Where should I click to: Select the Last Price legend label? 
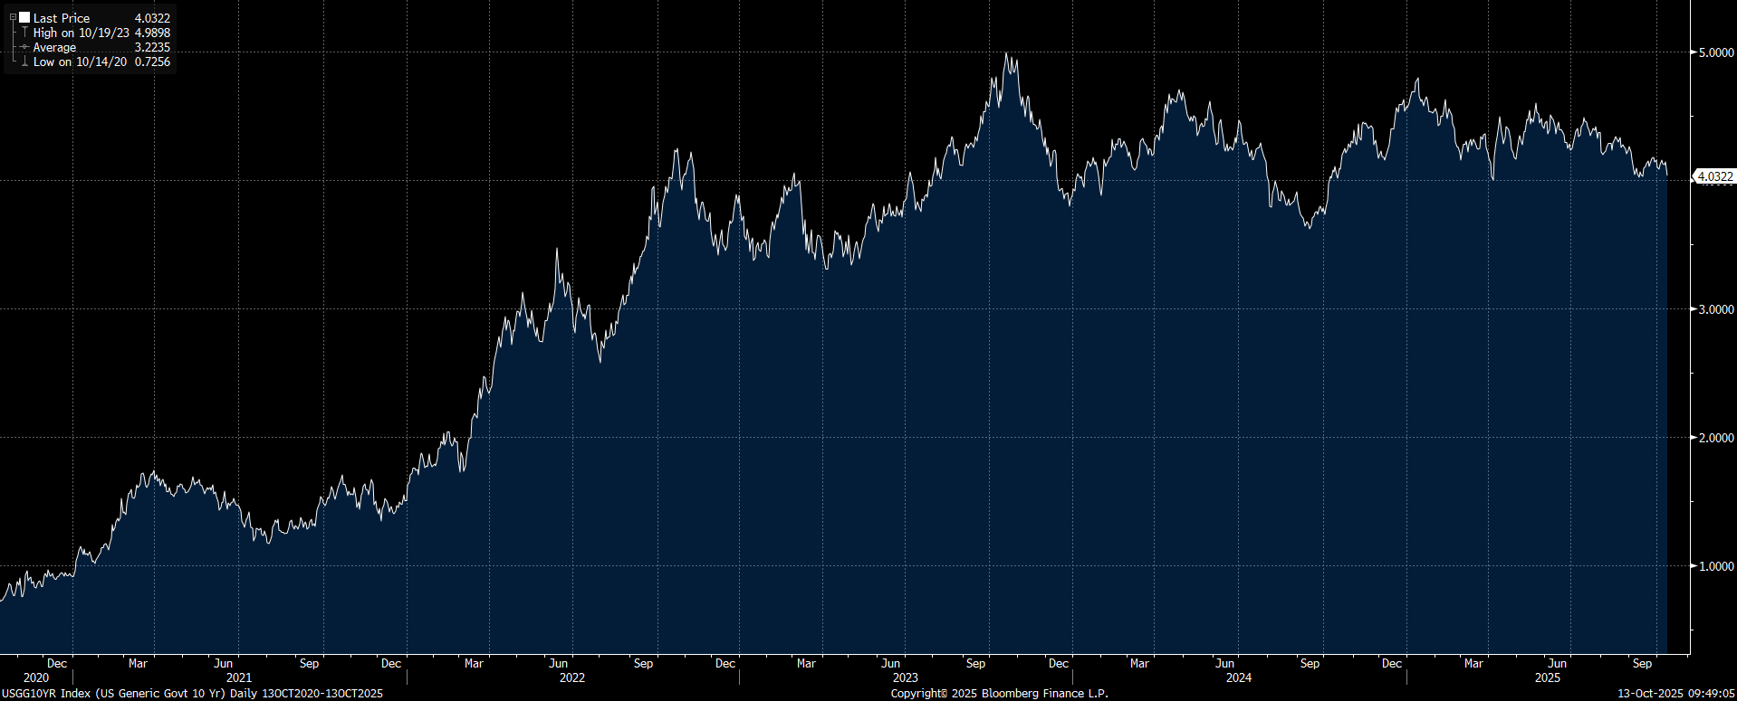[62, 18]
